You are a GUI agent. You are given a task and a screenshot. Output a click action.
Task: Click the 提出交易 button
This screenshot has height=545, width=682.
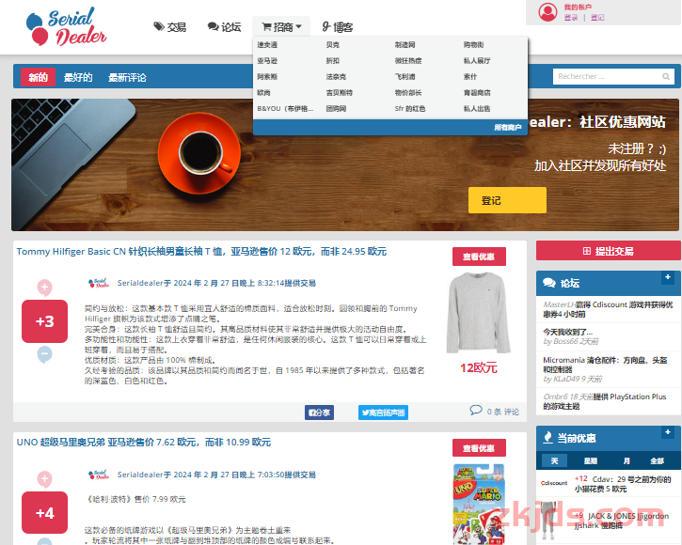608,251
